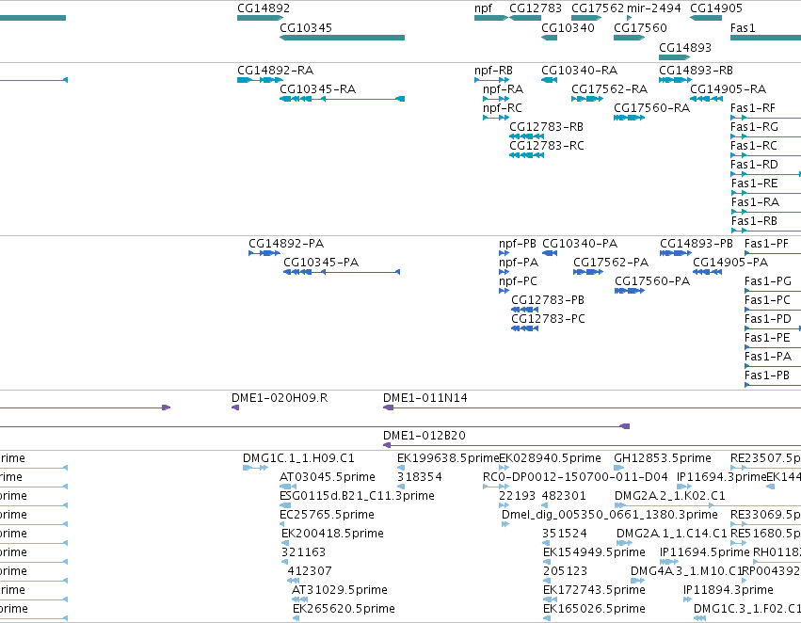The height and width of the screenshot is (623, 801).
Task: Select transcript CG10345-RA
Action: pos(342,99)
